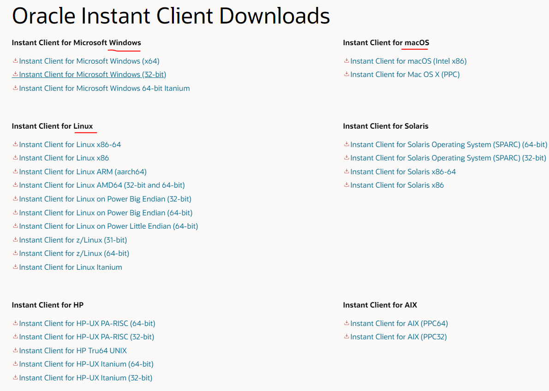Screen dimensions: 549x391
Task: Click download icon beside z/Linux (31-bit)
Action: (15, 239)
